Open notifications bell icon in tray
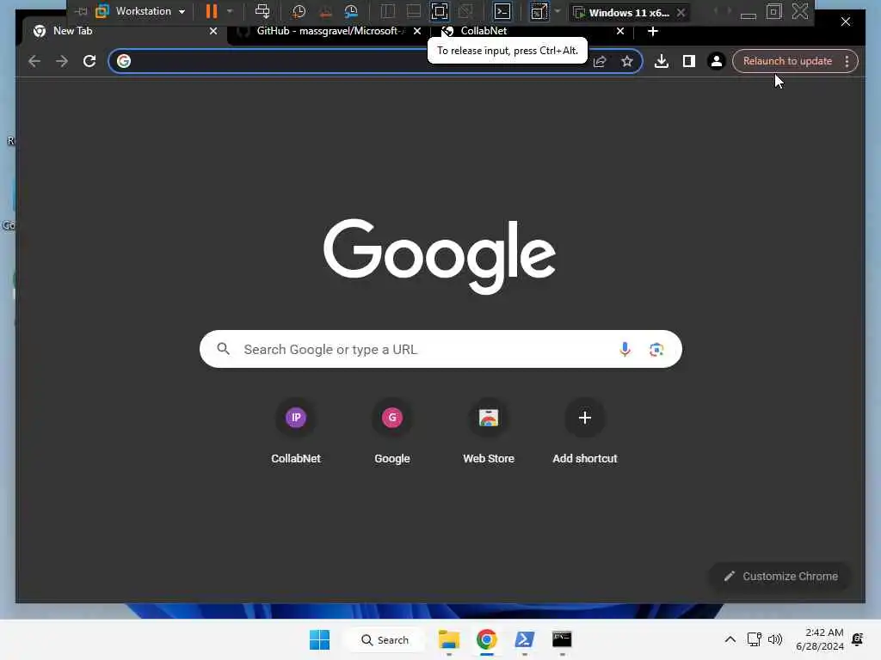The width and height of the screenshot is (881, 660). point(858,639)
